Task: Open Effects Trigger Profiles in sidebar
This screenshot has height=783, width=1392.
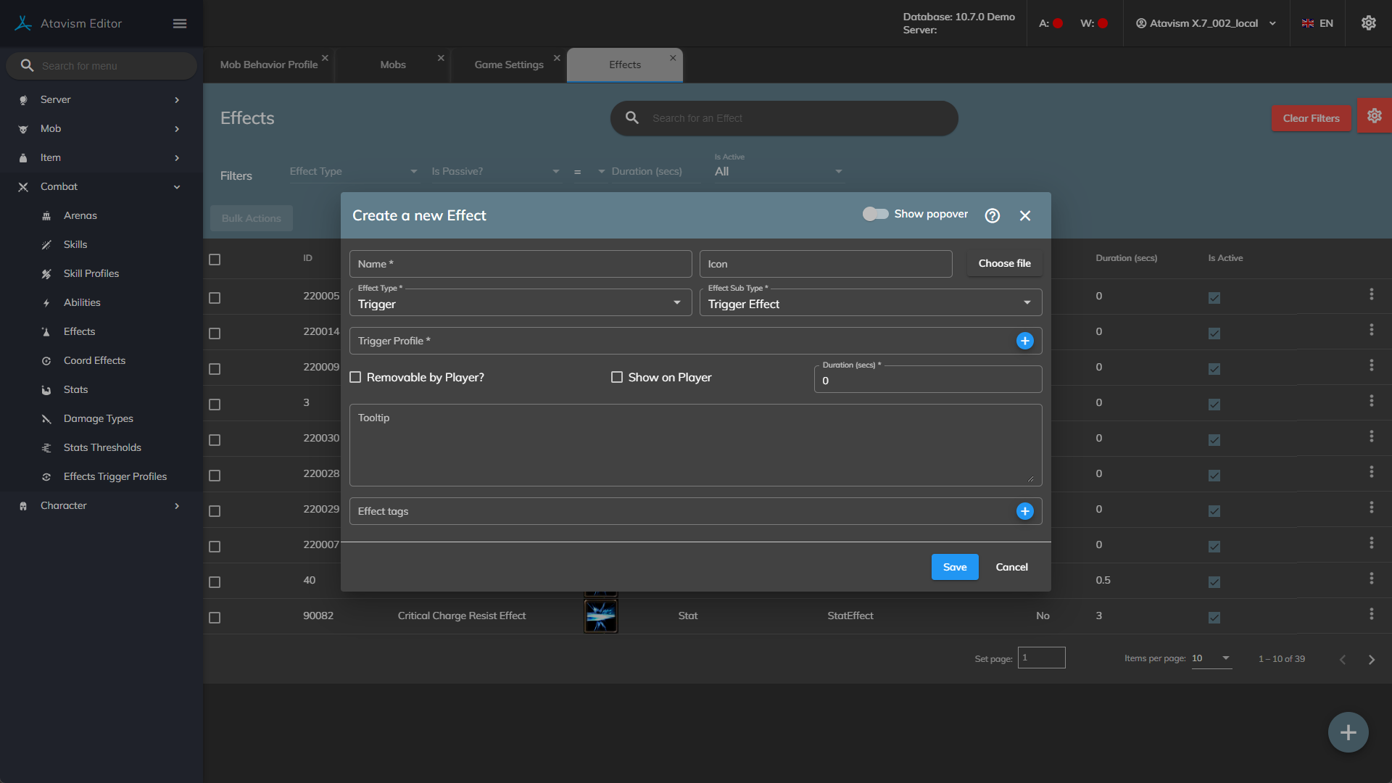Action: (115, 476)
